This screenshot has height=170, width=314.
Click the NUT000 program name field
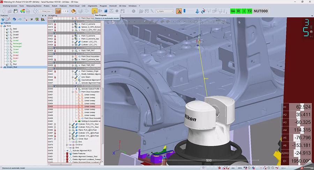[x=261, y=11]
